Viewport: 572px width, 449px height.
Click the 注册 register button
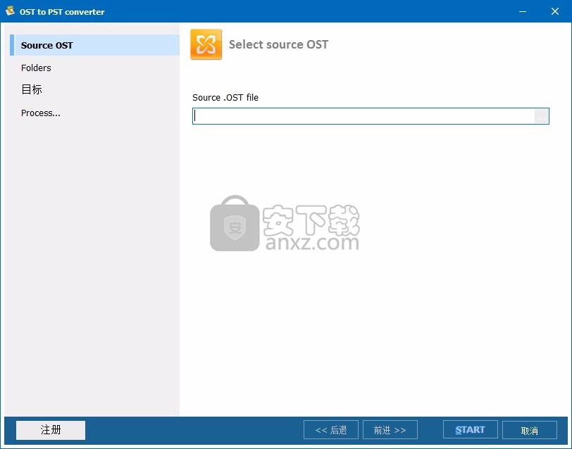point(51,430)
